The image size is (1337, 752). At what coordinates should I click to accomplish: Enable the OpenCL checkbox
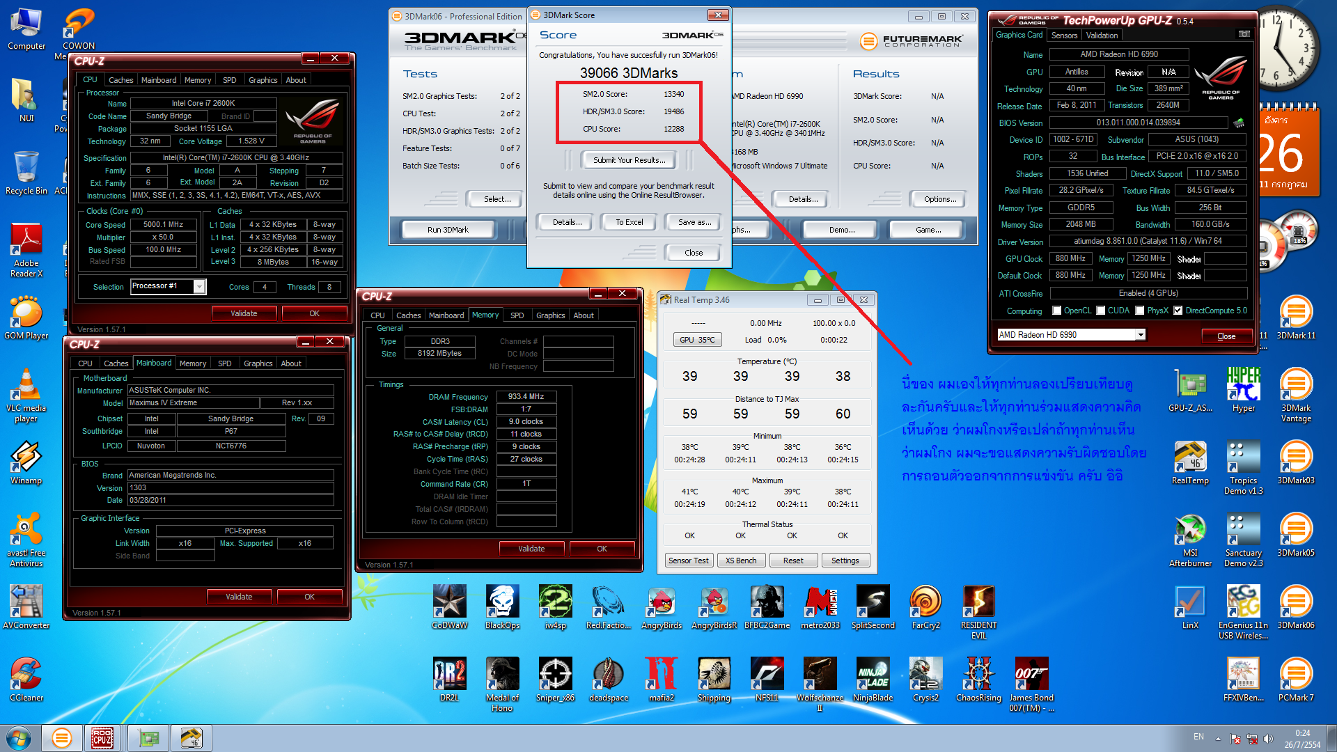click(x=1057, y=311)
